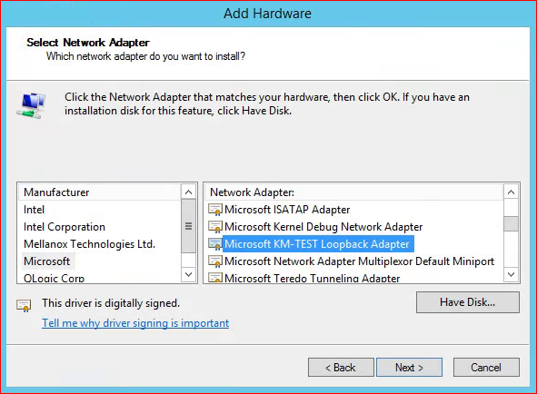Image resolution: width=537 pixels, height=394 pixels.
Task: Click the Network Adapter list scroll up arrow
Action: pyautogui.click(x=511, y=192)
